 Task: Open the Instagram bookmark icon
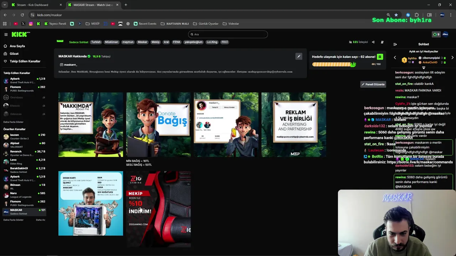coord(31,24)
